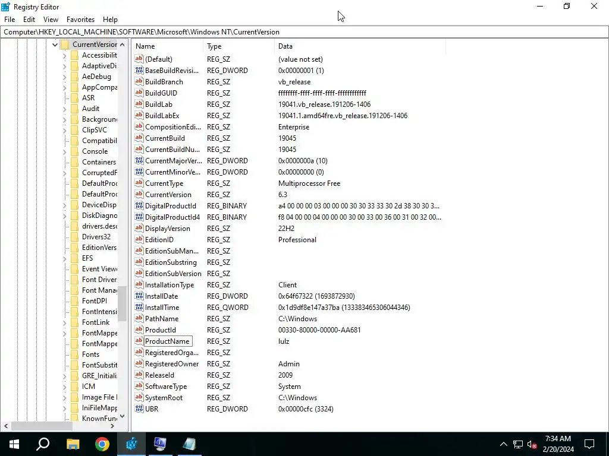Click the EditionID string value icon
Image resolution: width=609 pixels, height=456 pixels.
point(139,239)
